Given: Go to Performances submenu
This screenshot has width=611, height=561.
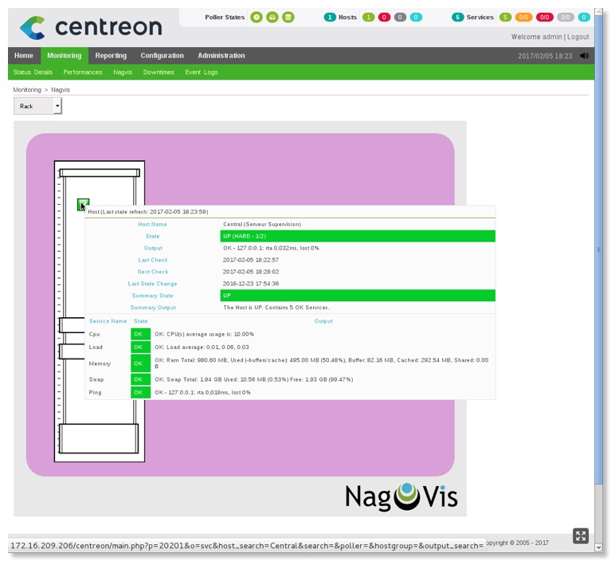Looking at the screenshot, I should (x=83, y=73).
